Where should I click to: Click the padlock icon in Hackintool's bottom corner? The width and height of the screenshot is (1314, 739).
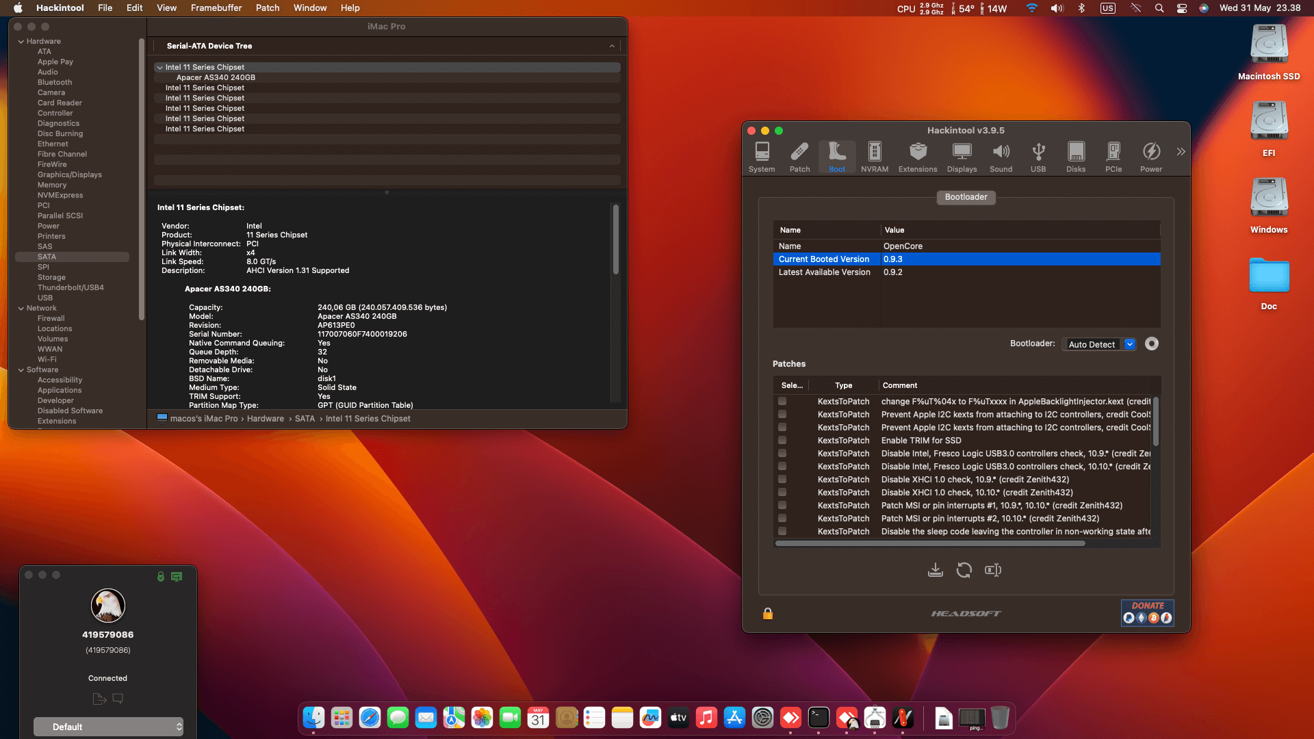point(767,613)
